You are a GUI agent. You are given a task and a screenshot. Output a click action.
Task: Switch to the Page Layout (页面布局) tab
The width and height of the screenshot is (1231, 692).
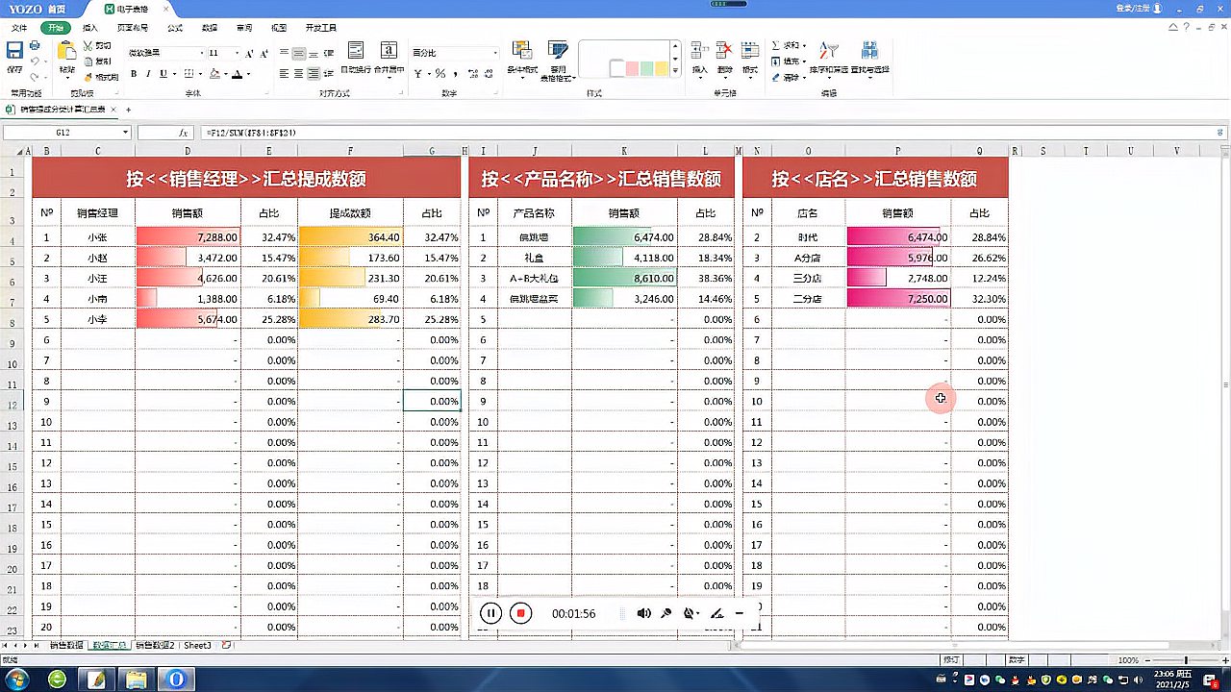coord(133,28)
